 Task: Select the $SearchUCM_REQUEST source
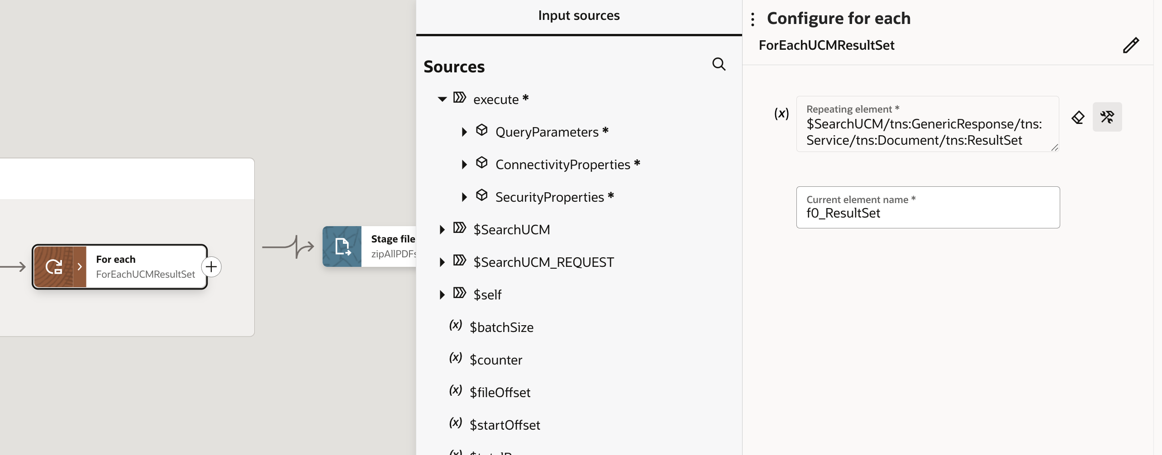(x=543, y=261)
